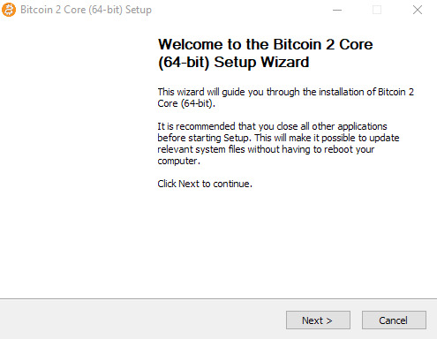
Task: Click the 'before starting Setup' text line
Action: [278, 138]
